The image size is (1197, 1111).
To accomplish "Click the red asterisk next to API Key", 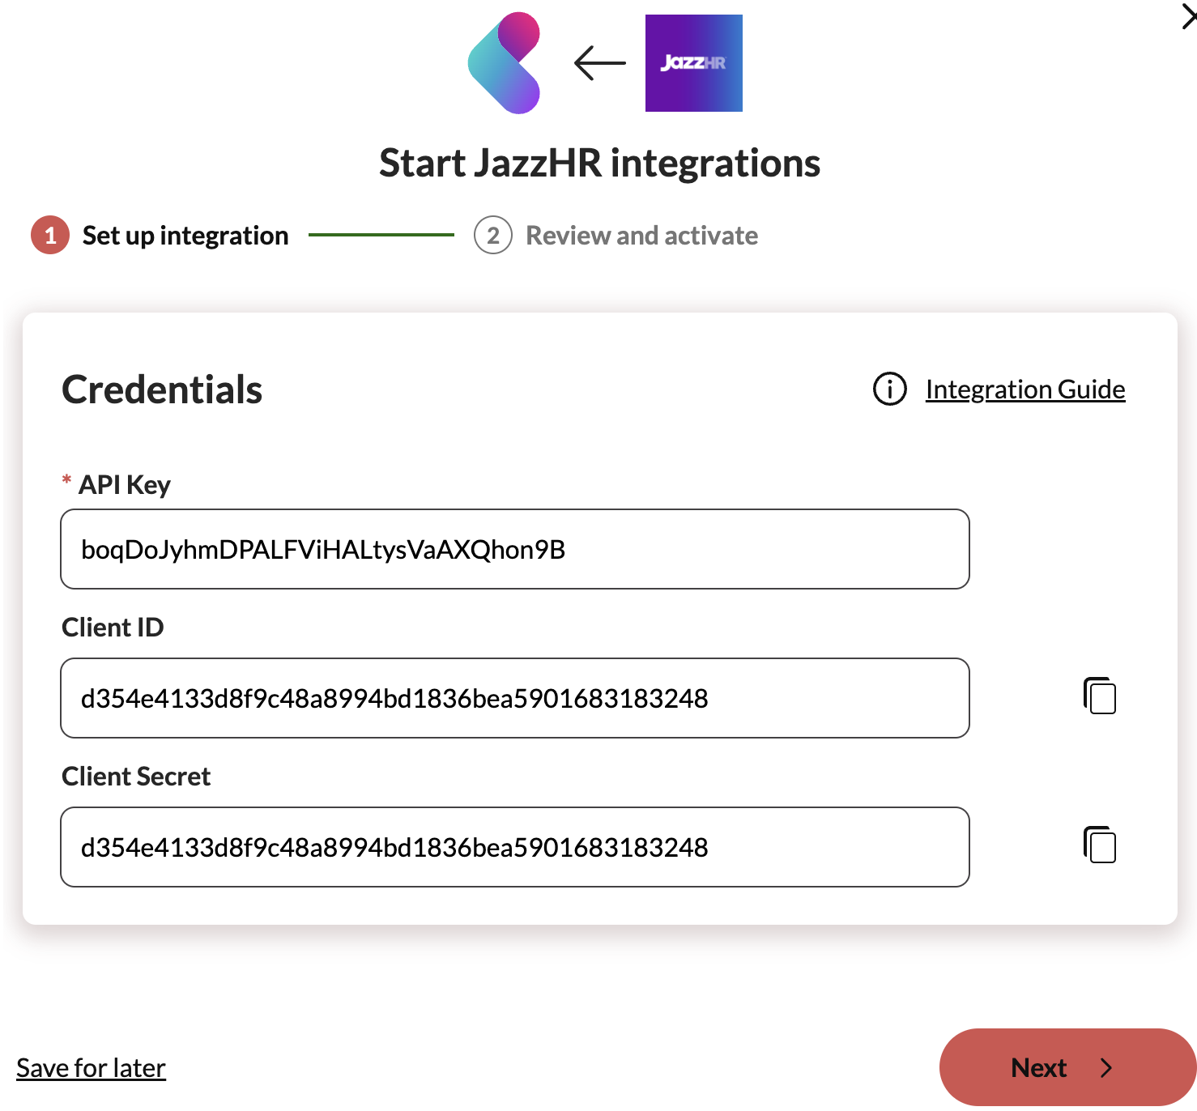I will [x=66, y=480].
